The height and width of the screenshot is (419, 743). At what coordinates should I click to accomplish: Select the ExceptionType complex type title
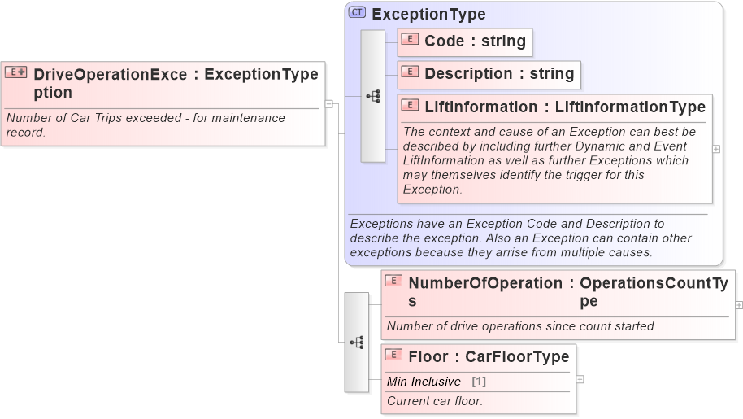coord(428,14)
